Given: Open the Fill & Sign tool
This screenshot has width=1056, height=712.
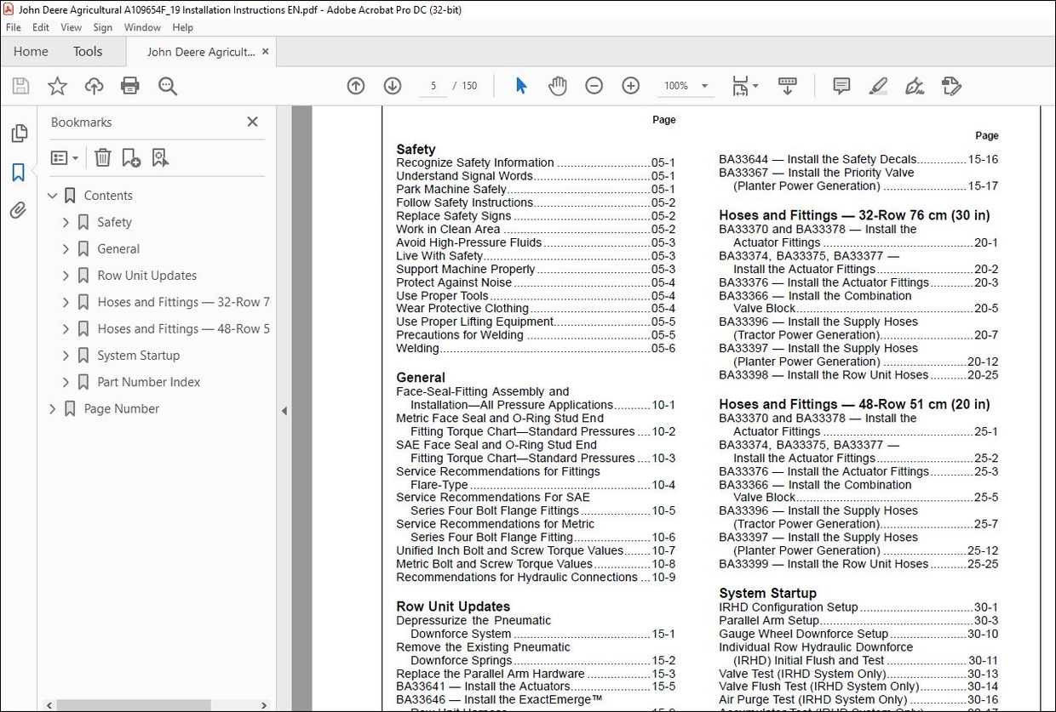Looking at the screenshot, I should (914, 85).
